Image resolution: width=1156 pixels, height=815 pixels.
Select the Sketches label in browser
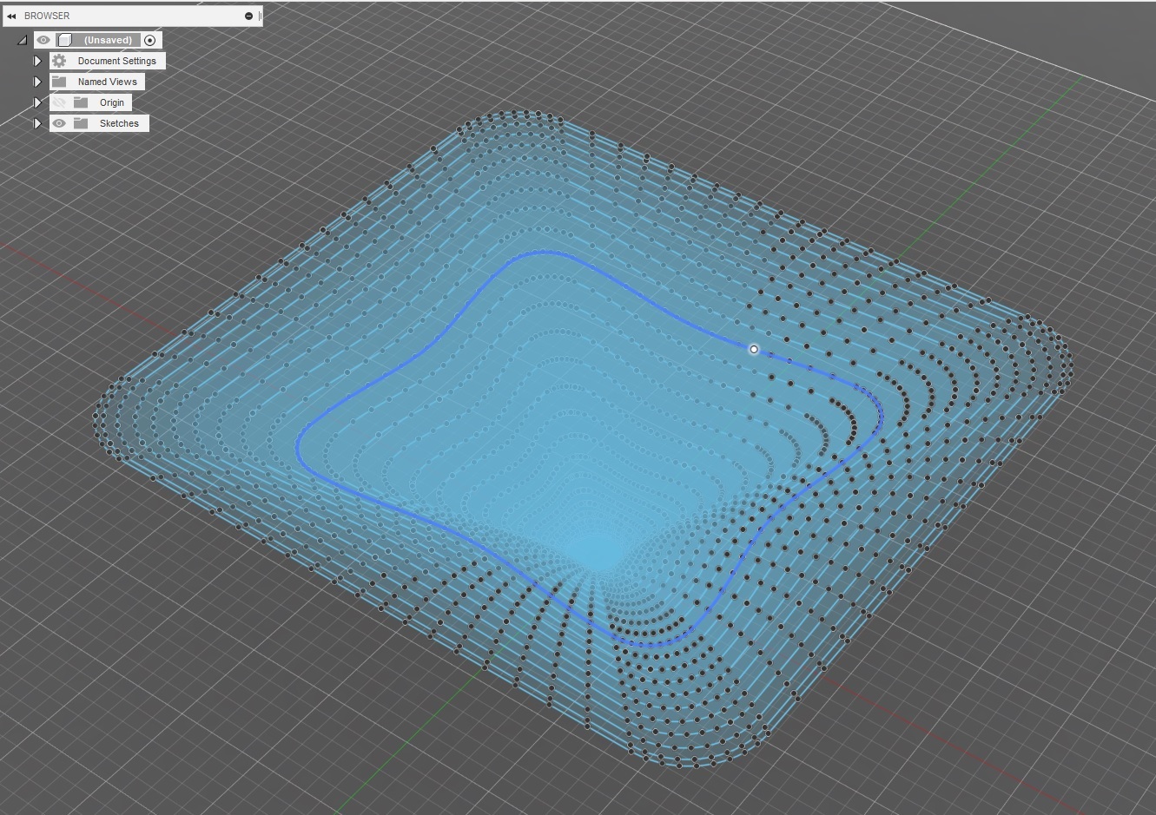pos(119,123)
